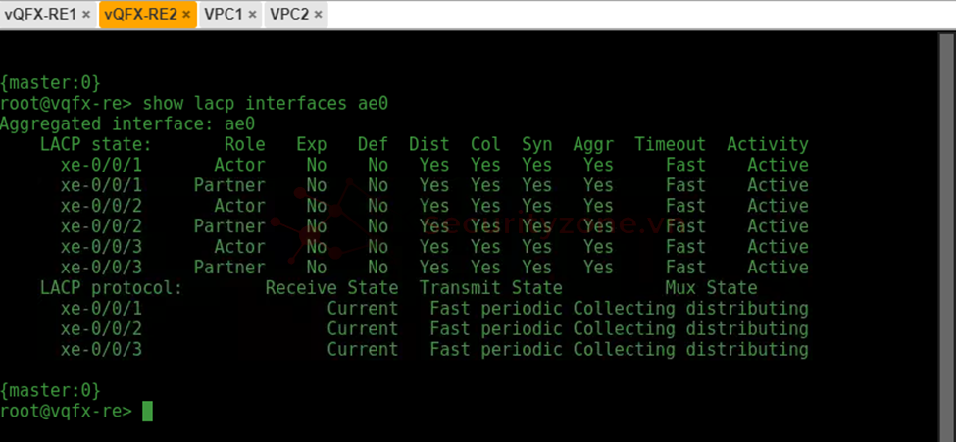Open the VPC2 terminal tab
The image size is (956, 442).
point(289,14)
